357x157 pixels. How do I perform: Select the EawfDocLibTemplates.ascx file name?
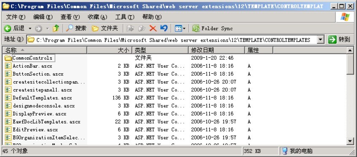[x=47, y=122]
